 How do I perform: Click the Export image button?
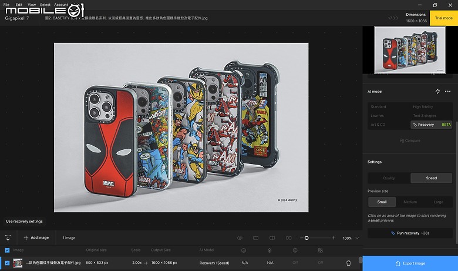410,263
